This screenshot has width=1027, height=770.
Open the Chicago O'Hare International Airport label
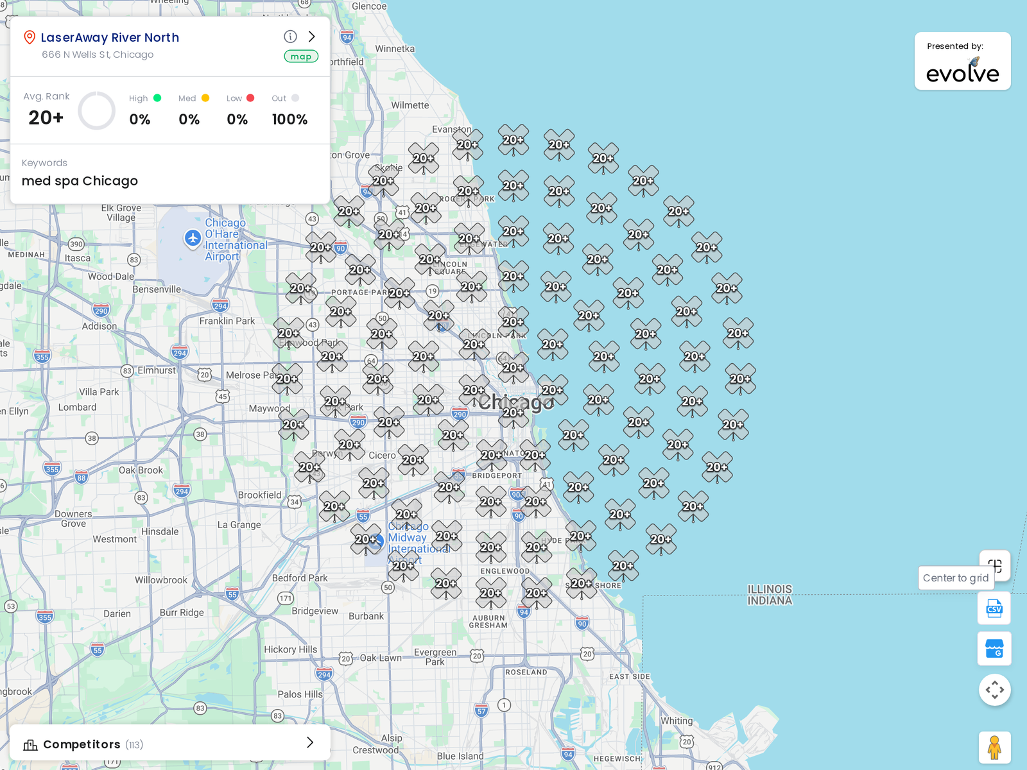[x=236, y=239]
